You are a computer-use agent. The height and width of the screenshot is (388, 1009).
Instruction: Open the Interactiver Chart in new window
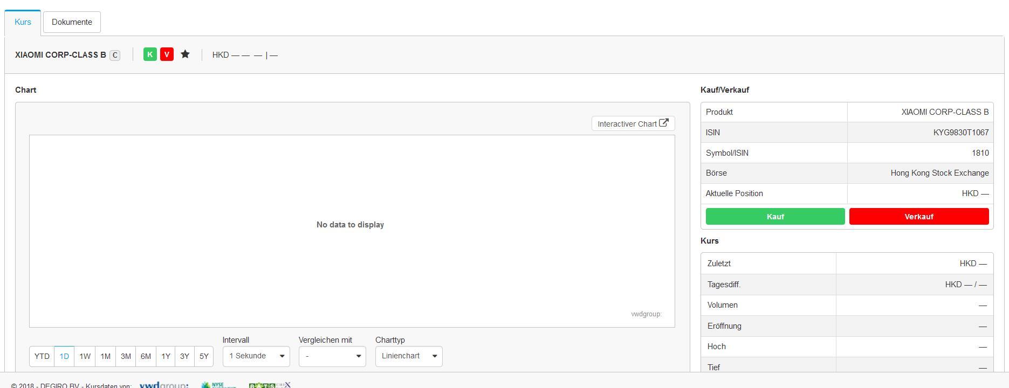coord(633,123)
